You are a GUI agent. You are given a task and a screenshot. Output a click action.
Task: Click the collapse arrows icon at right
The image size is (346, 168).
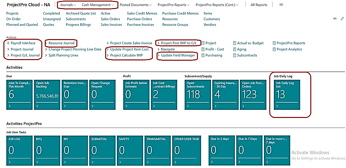tap(342, 19)
